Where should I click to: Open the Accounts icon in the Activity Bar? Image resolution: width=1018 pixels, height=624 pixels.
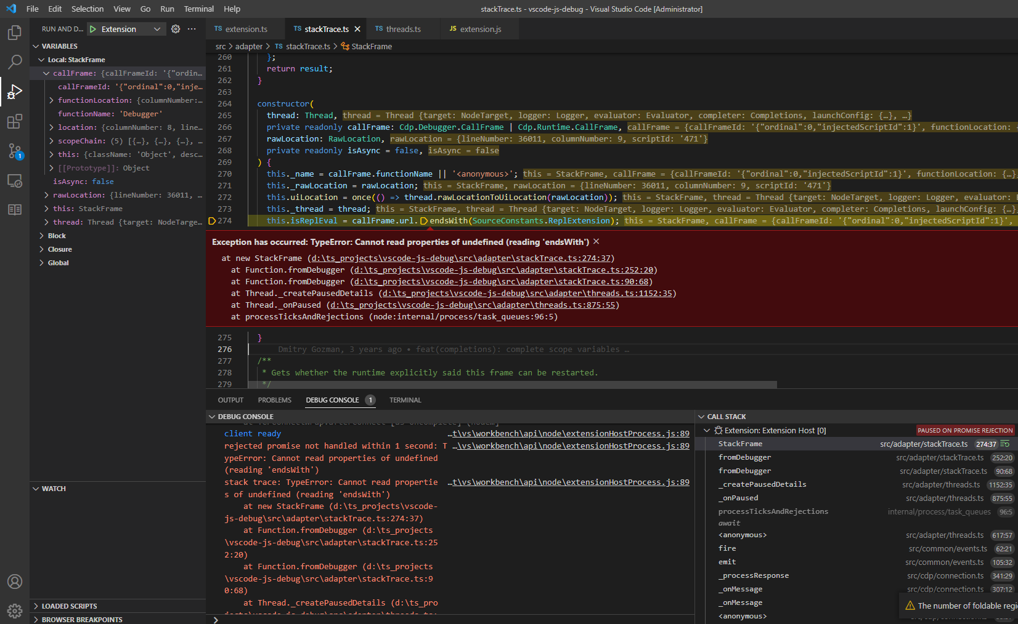14,581
